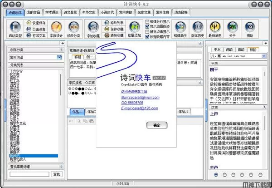The height and width of the screenshot is (188, 272).
Task: Switch to the 学术理论 tab
Action: (x=52, y=12)
